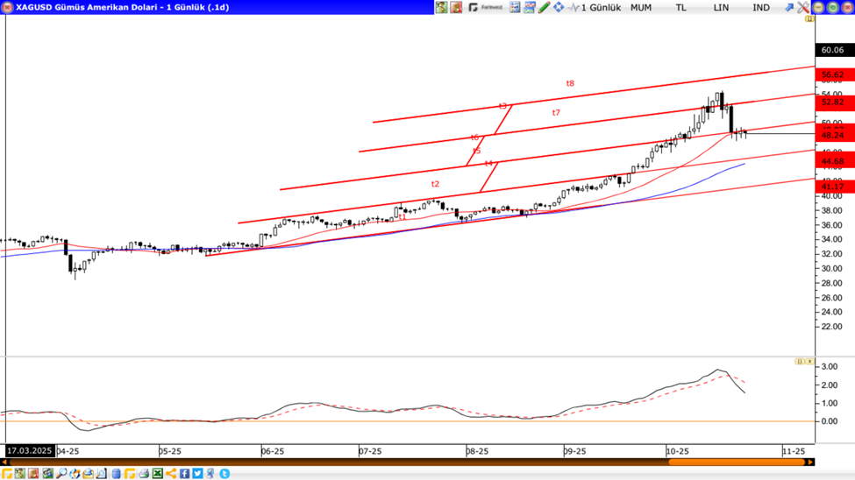This screenshot has height=480, width=855.
Task: Click the printer icon to print chart
Action: (x=144, y=474)
